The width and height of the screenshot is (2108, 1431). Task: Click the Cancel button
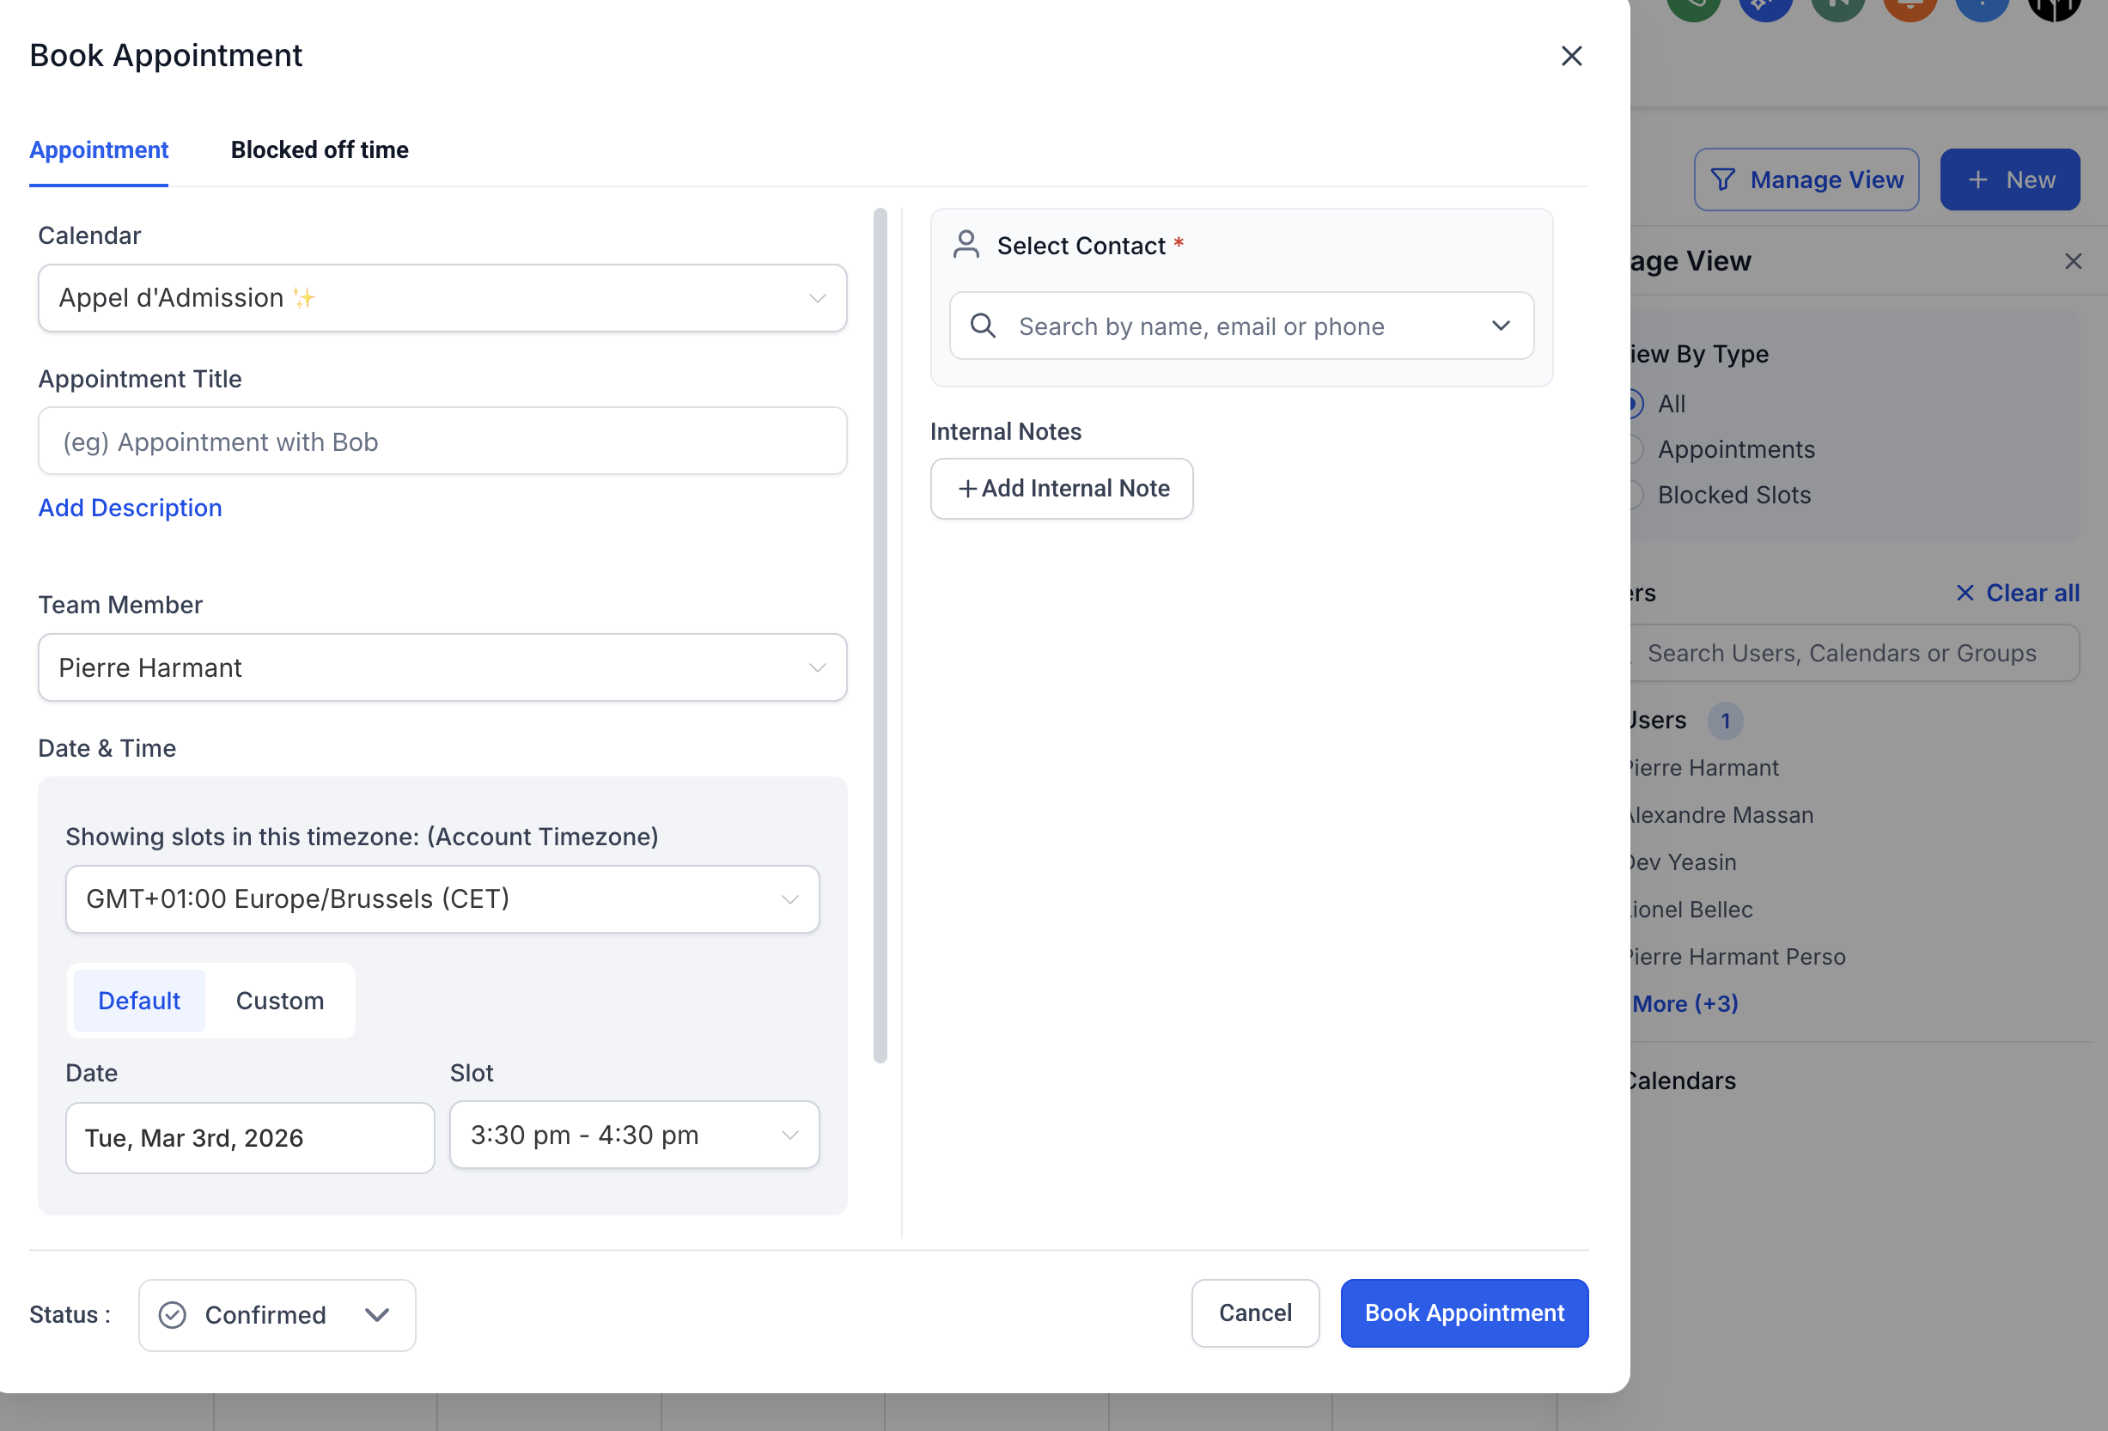(1254, 1313)
